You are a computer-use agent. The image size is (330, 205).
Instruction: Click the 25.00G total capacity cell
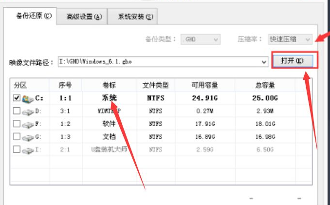click(265, 98)
